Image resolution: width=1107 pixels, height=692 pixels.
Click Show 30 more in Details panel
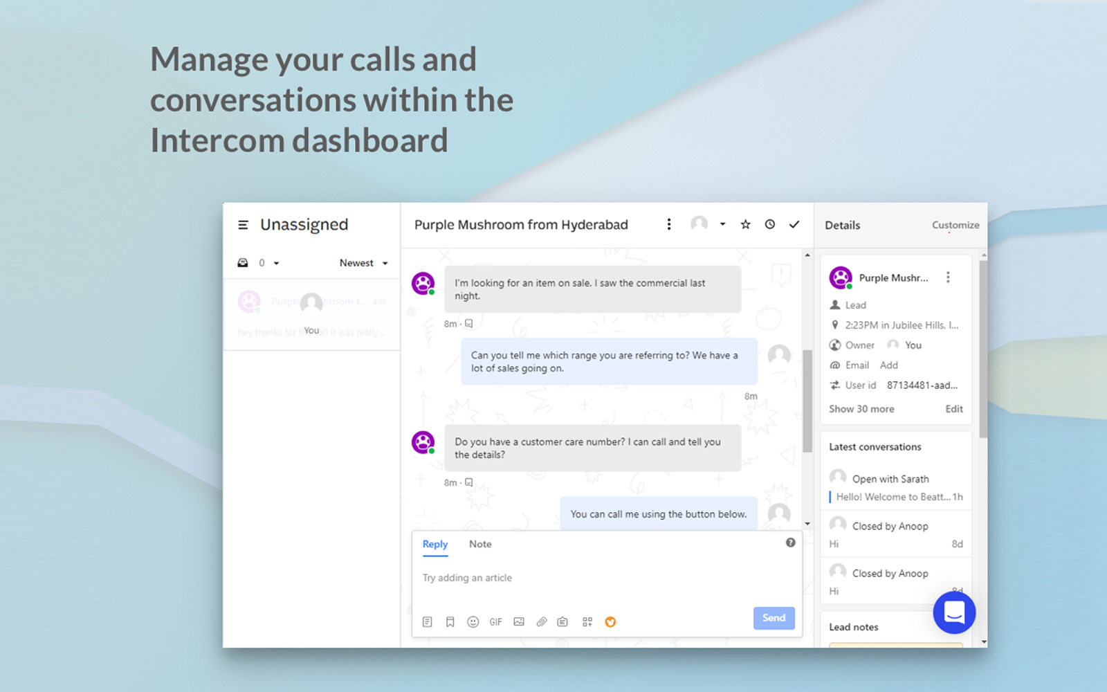(861, 408)
